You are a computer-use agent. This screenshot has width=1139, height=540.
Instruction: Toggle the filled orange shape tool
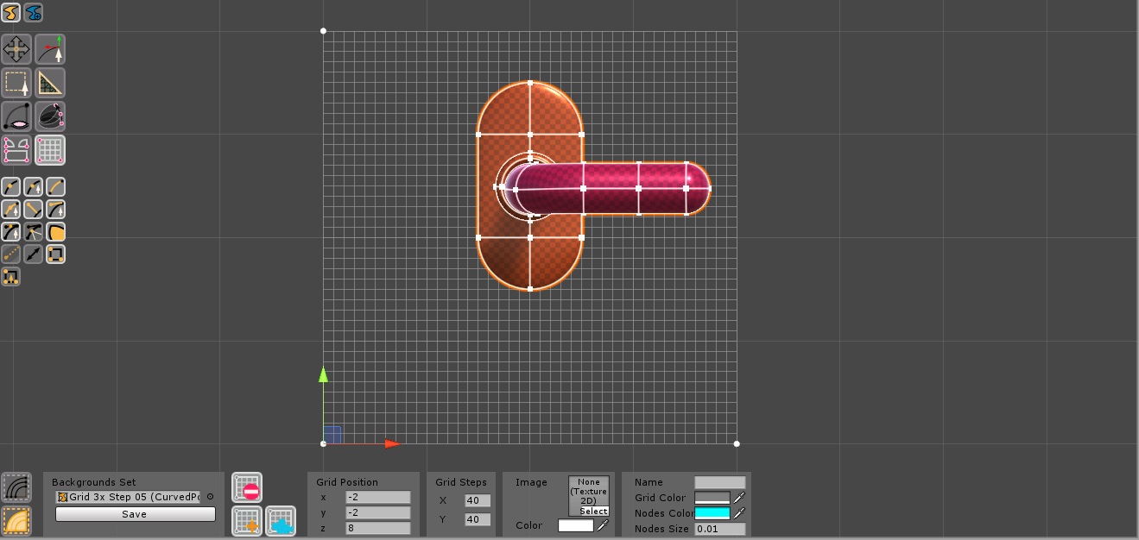pos(55,232)
